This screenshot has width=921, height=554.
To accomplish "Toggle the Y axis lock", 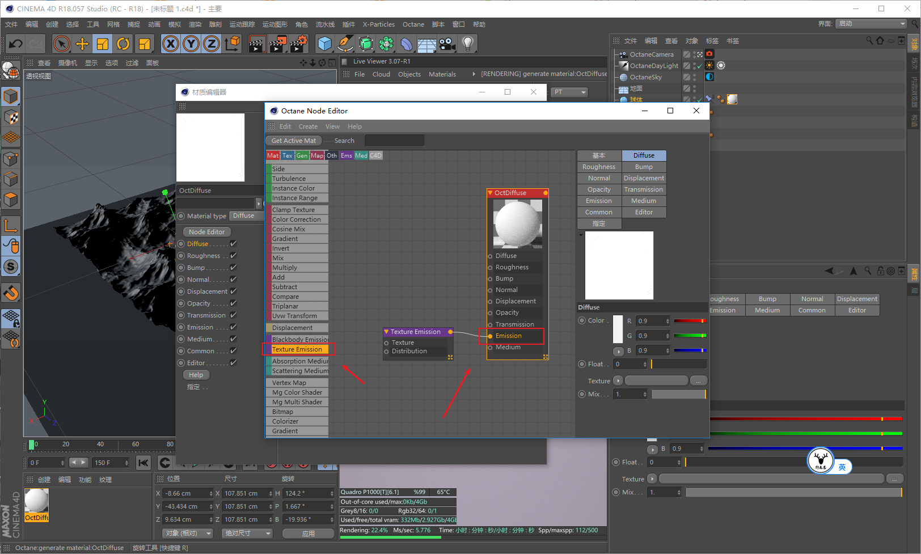I will pos(191,44).
